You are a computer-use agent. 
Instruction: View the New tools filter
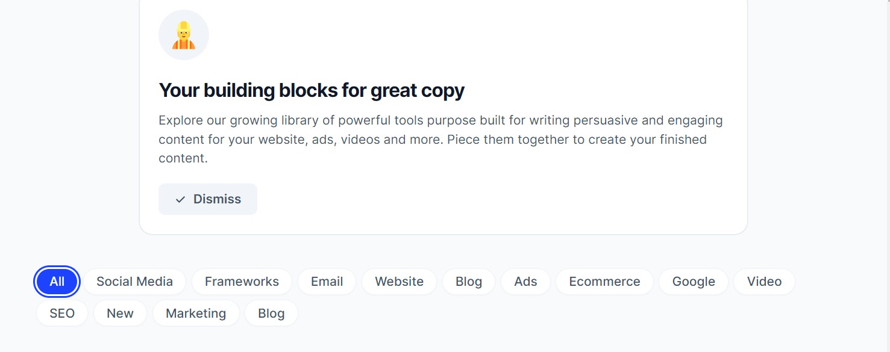pos(120,313)
